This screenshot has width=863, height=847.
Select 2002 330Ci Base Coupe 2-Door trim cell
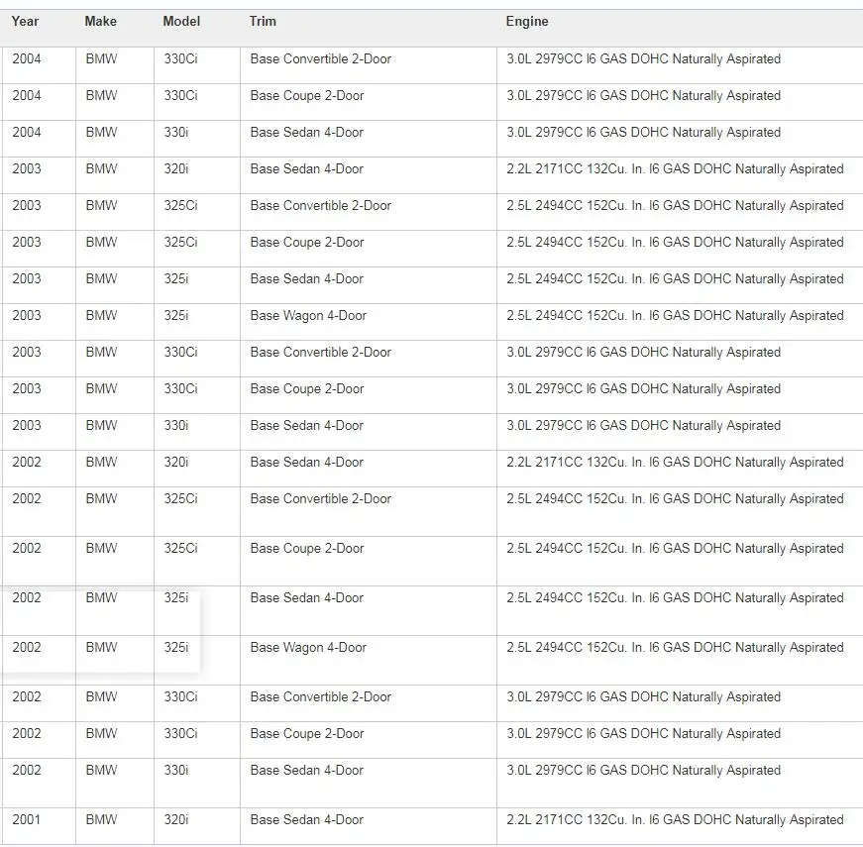pyautogui.click(x=369, y=740)
